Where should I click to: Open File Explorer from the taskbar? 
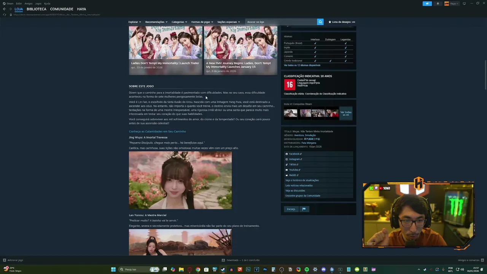[181, 269]
